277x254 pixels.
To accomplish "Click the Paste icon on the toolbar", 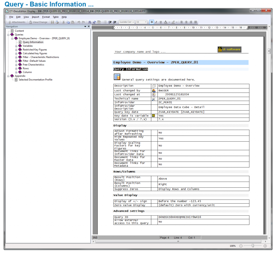I will 72,22.
